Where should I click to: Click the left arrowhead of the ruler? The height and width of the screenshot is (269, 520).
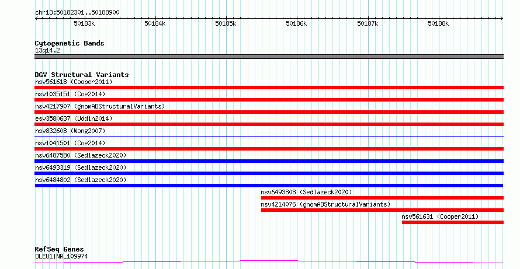click(36, 19)
